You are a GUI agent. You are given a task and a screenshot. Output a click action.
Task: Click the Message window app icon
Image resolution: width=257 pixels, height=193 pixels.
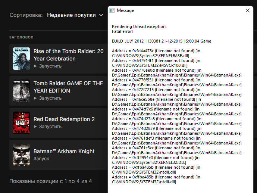click(x=112, y=10)
